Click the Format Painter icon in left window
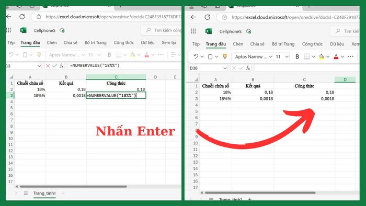The image size is (366, 206). click(x=39, y=55)
